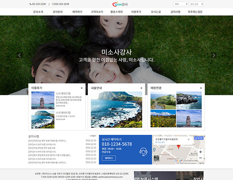Click the 시술안내 large coastal image
This screenshot has height=180, width=233.
(116, 109)
